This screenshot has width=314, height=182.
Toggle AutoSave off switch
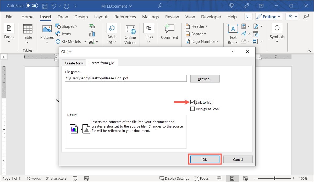point(31,5)
